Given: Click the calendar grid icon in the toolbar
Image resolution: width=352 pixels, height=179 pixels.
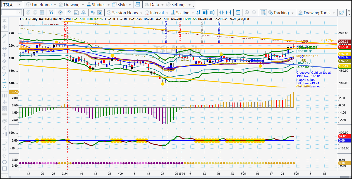Looking at the screenshot, I should point(42,13).
